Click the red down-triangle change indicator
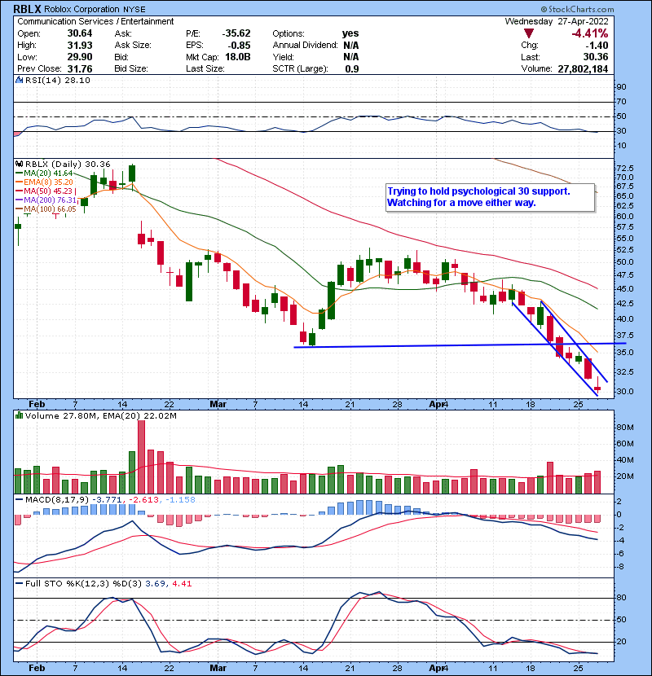The width and height of the screenshot is (652, 676). click(529, 33)
